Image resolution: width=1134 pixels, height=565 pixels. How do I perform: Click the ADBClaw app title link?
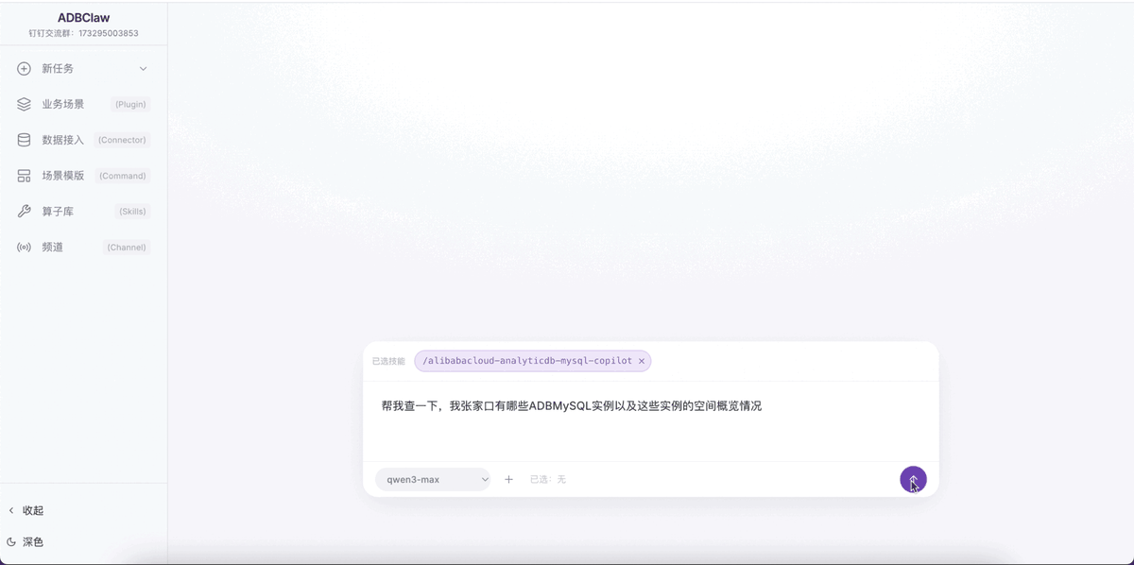(82, 16)
